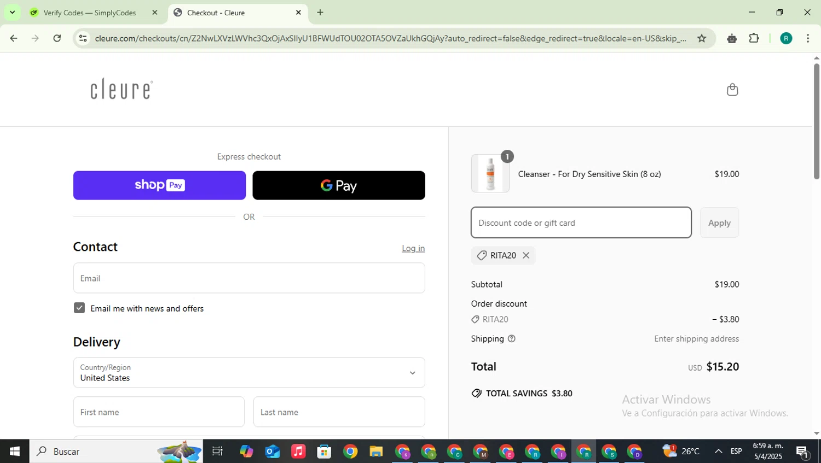Bookmark this page with the star icon
Image resolution: width=821 pixels, height=463 pixels.
click(x=702, y=38)
